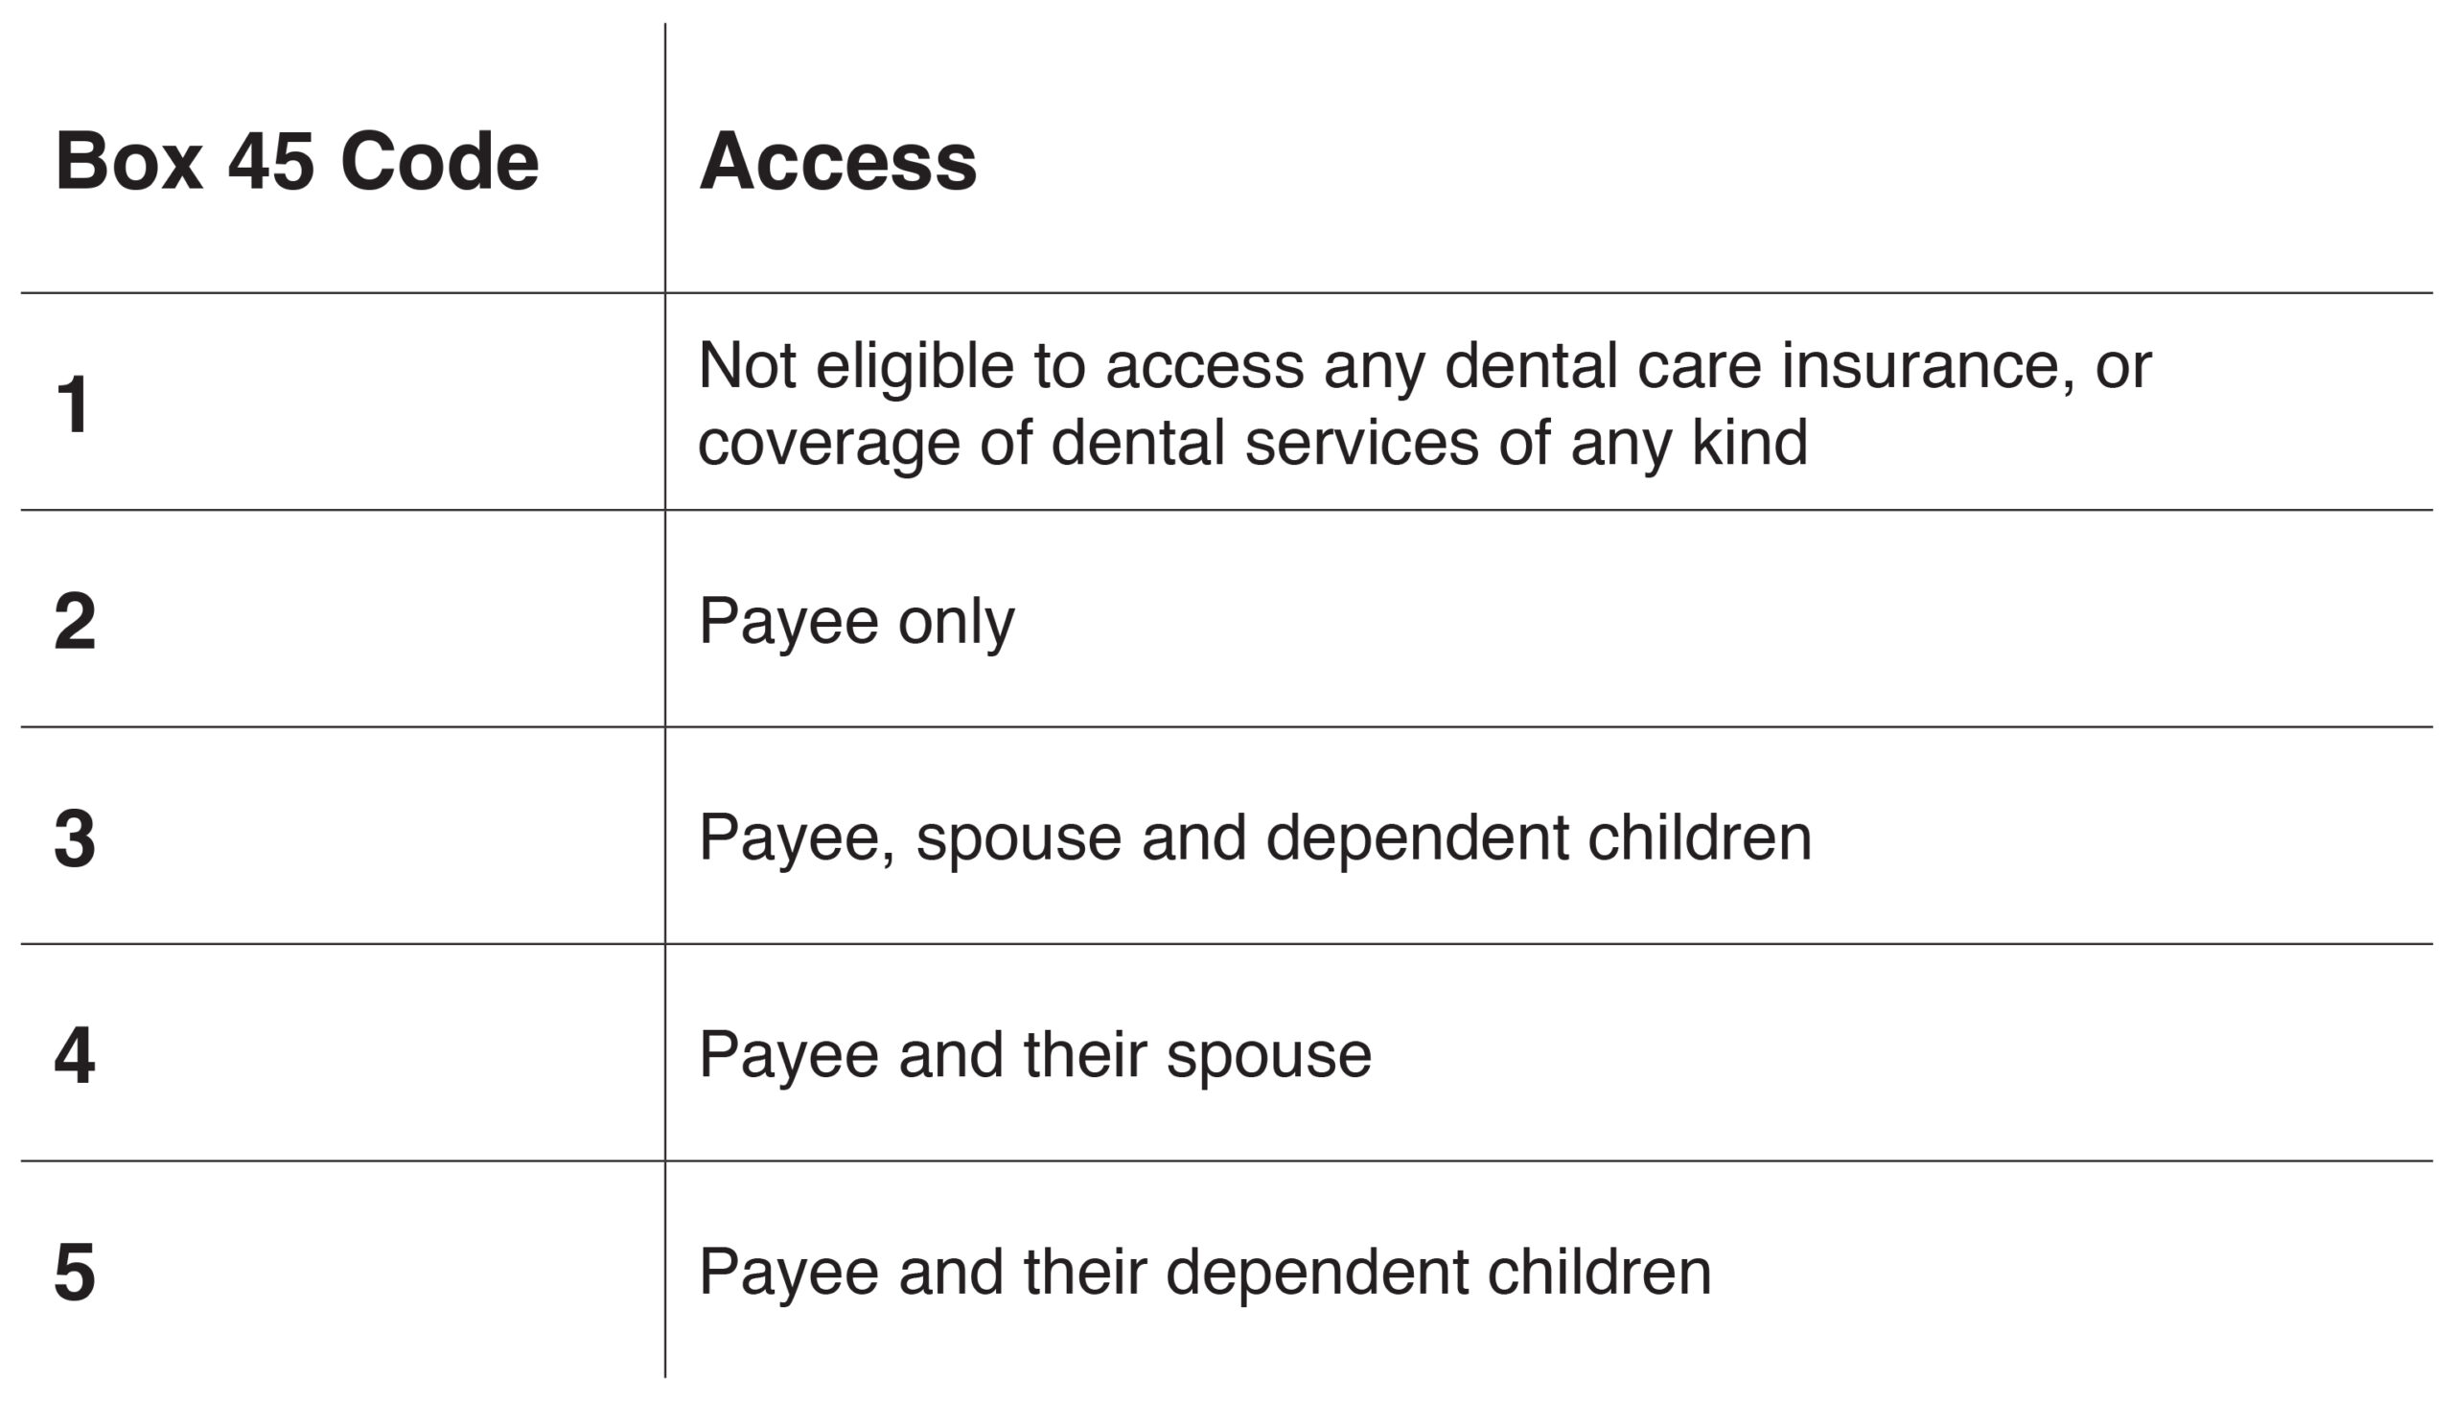Click the "Not eligible to access" text line
This screenshot has width=2454, height=1401.
tap(1424, 366)
